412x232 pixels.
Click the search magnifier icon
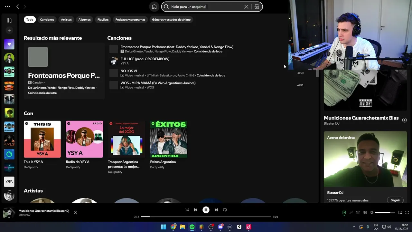166,7
